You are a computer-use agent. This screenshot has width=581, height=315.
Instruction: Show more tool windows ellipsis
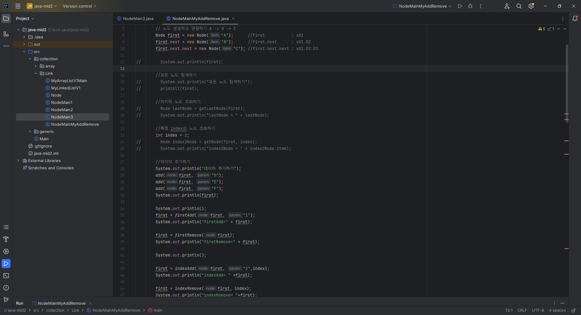6,46
